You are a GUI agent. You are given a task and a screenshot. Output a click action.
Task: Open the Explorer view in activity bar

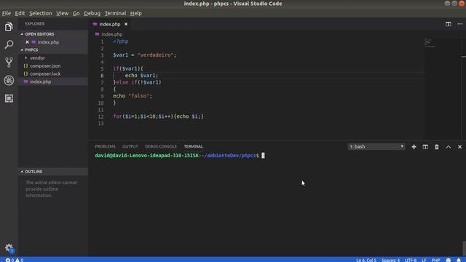pyautogui.click(x=9, y=27)
